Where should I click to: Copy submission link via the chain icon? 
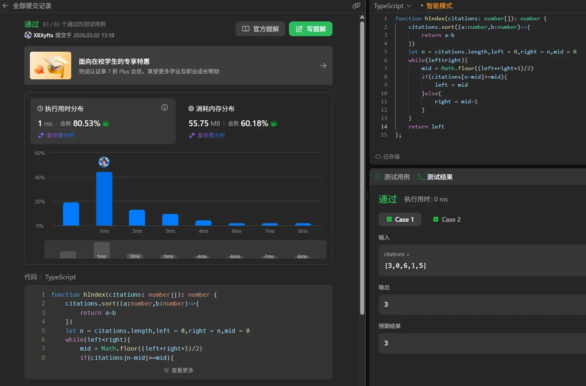coord(356,6)
